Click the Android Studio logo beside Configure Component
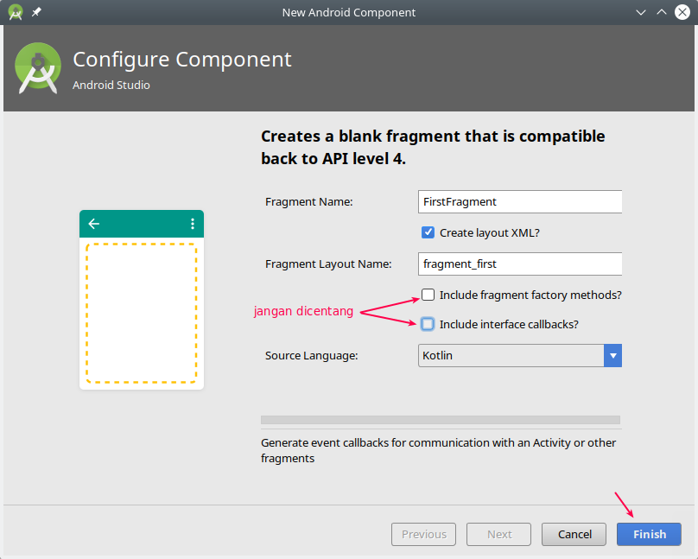The height and width of the screenshot is (559, 698). [38, 69]
